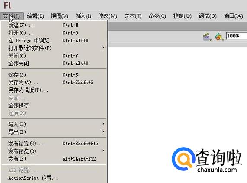Viewport: 247px width, 183px height.
Task: Choose 打开(O)... from File menu
Action: (x=54, y=33)
